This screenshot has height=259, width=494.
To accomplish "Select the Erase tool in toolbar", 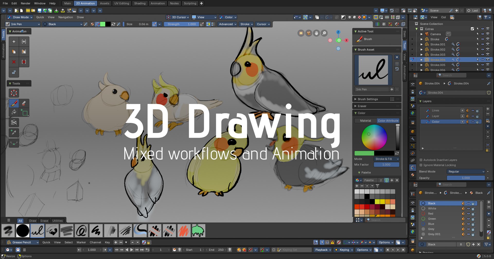I will click(24, 103).
